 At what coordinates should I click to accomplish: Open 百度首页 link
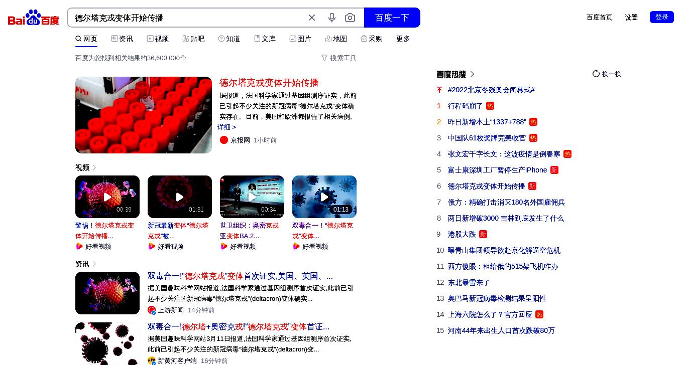point(599,17)
